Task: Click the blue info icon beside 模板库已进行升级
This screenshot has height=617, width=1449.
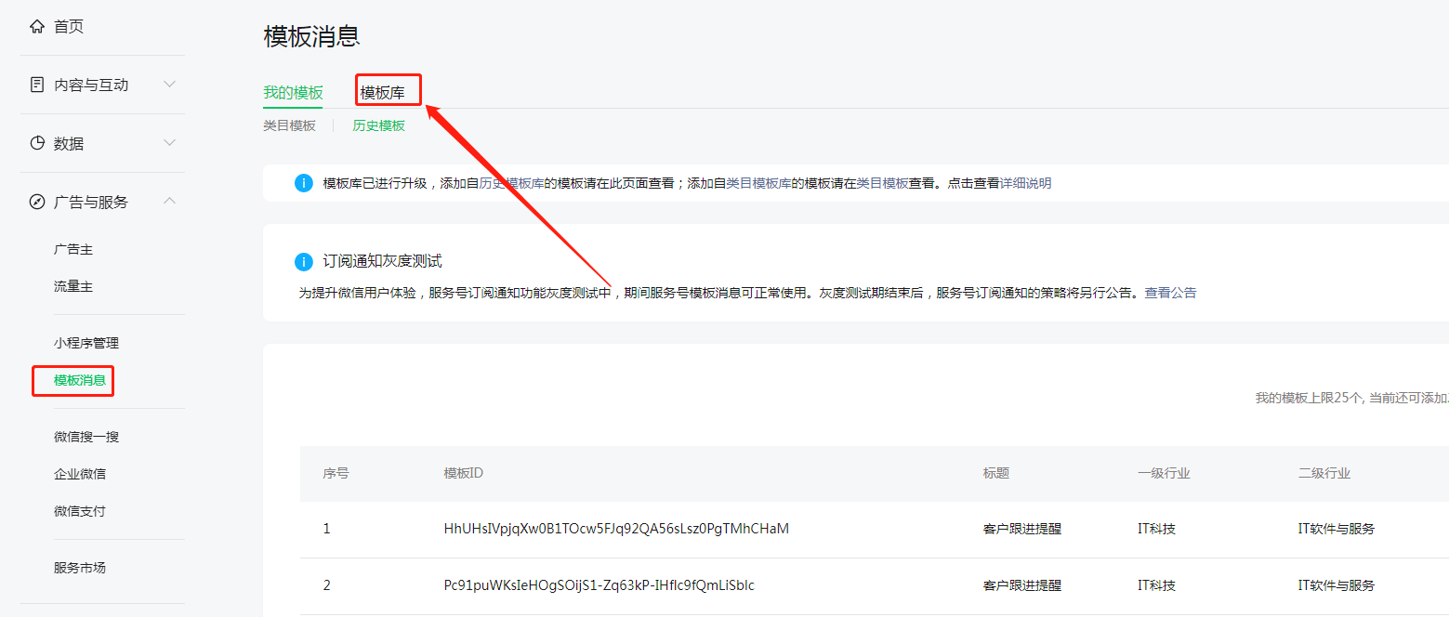Action: tap(303, 183)
